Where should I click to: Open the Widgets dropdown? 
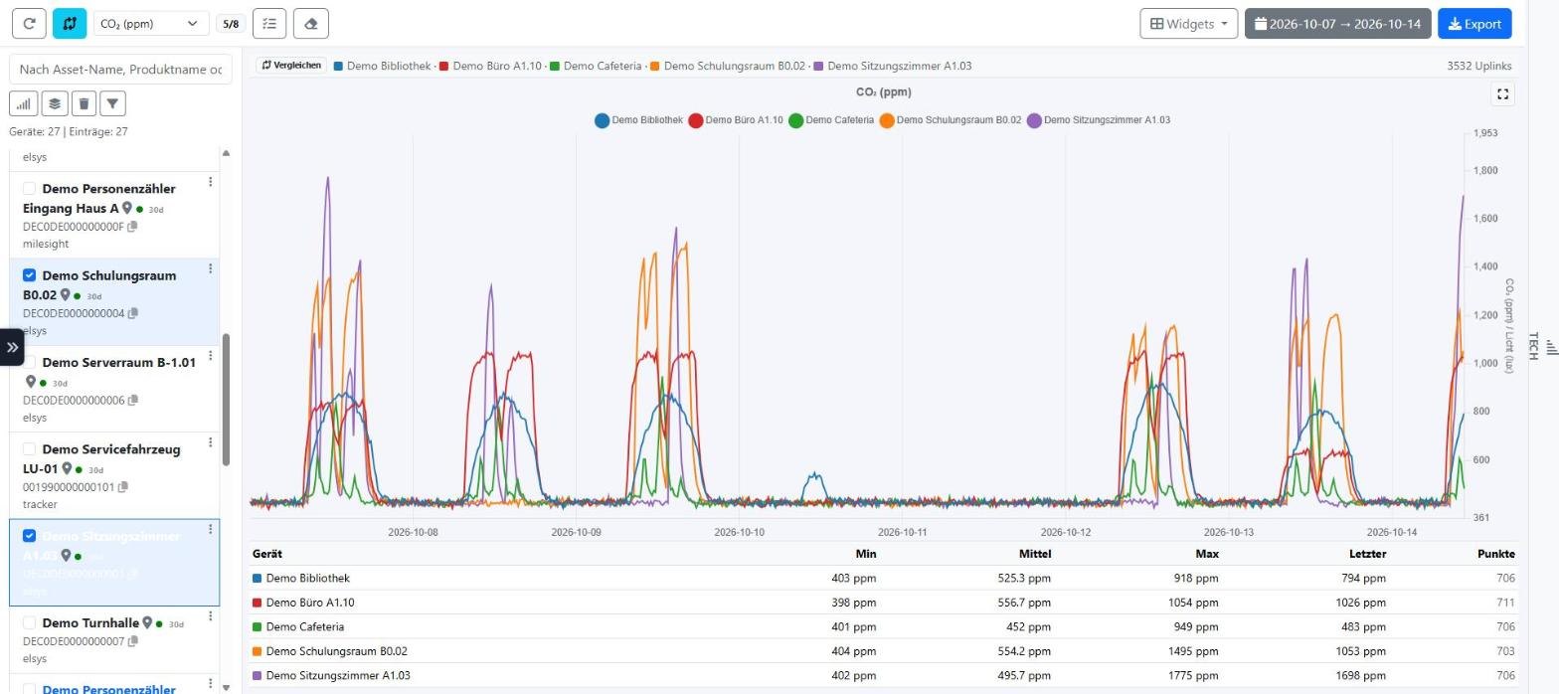[x=1188, y=24]
